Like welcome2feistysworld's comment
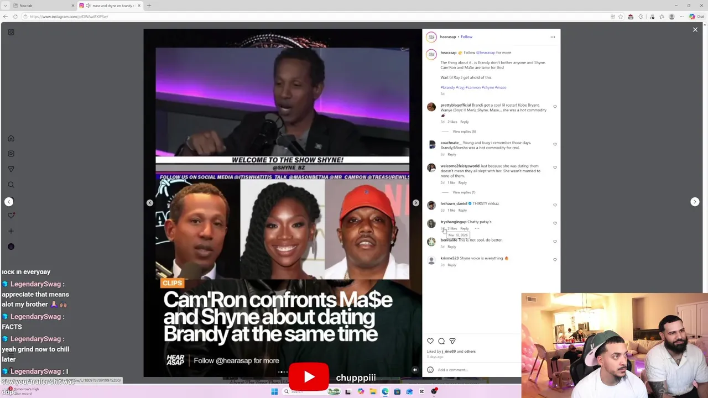This screenshot has width=708, height=398. coord(555,167)
